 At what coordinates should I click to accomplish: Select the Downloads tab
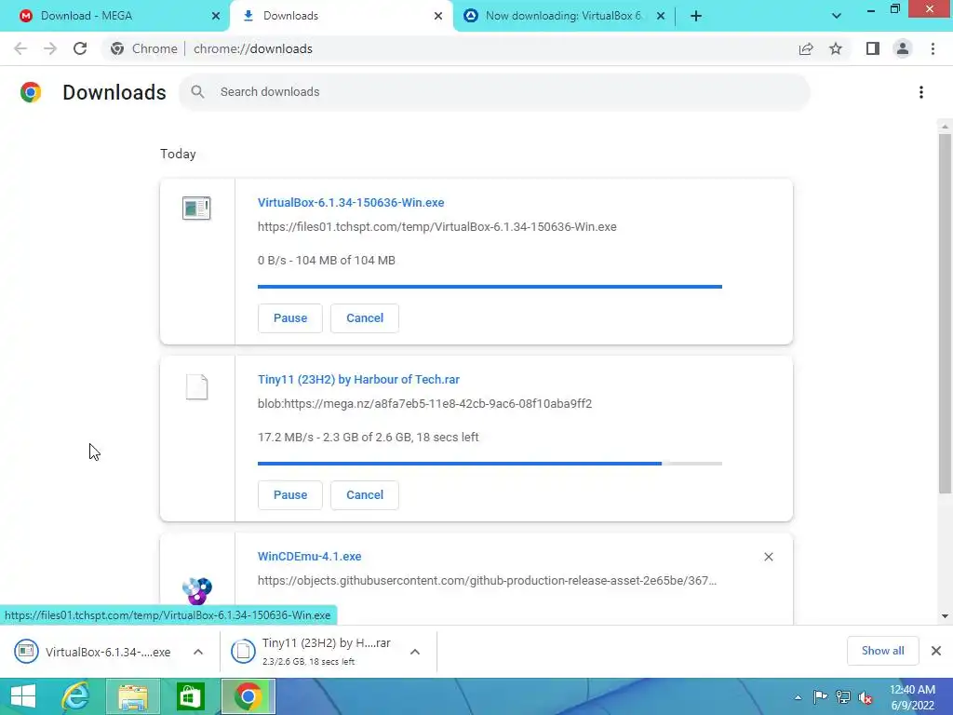point(341,17)
